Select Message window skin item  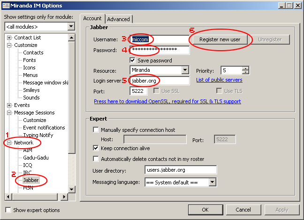(x=46, y=83)
